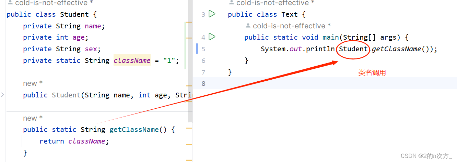Click field 'sex' in private String sex
Image resolution: width=457 pixels, height=162 pixels.
click(x=91, y=49)
